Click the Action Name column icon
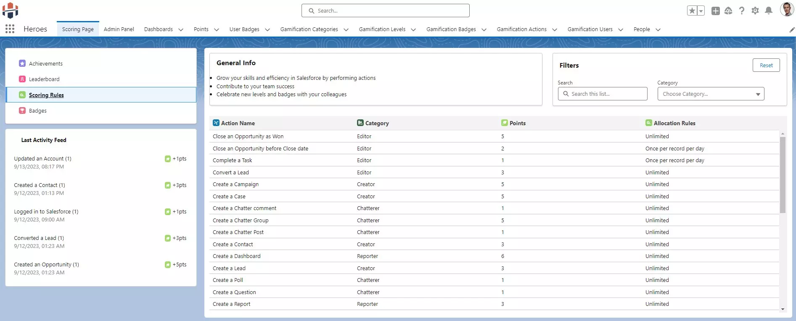Image resolution: width=796 pixels, height=321 pixels. pyautogui.click(x=216, y=123)
